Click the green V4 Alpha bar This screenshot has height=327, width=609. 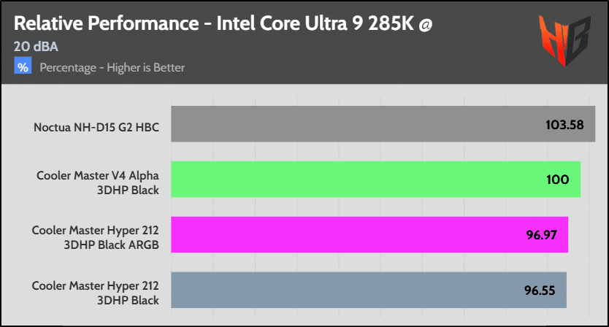point(351,180)
